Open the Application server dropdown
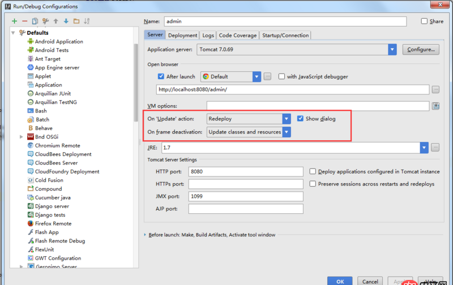 pyautogui.click(x=392, y=50)
